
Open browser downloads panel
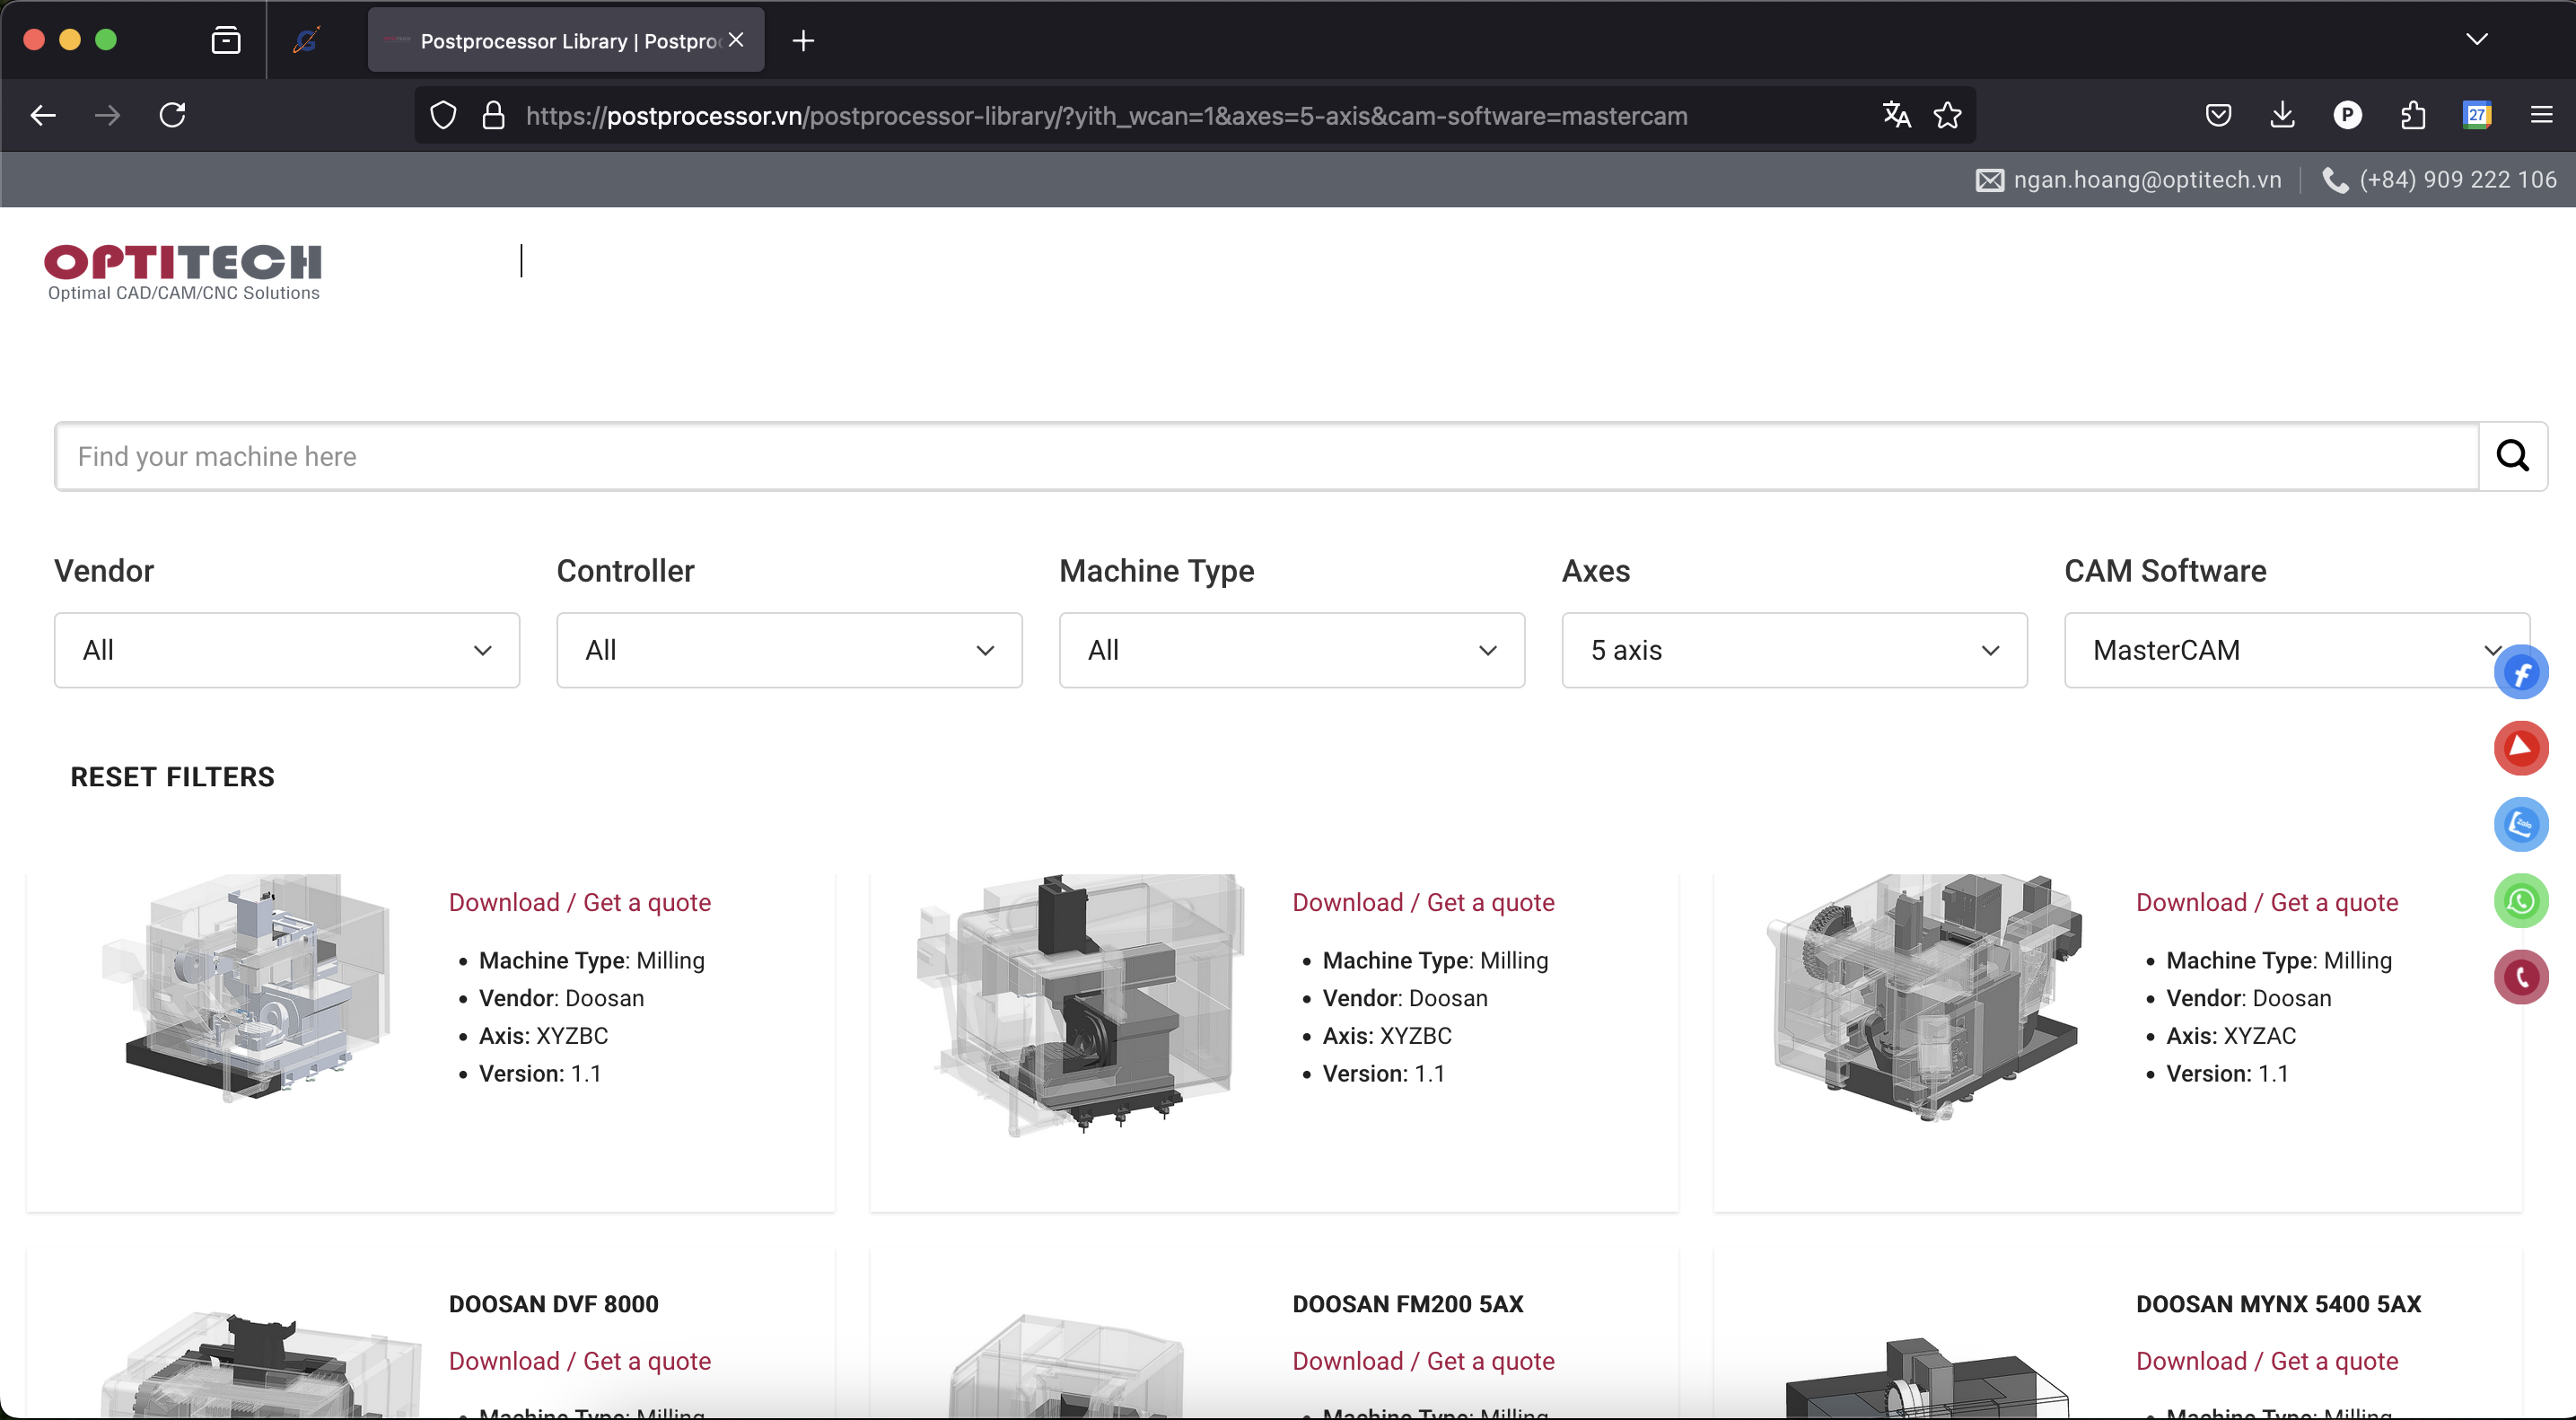(2282, 115)
